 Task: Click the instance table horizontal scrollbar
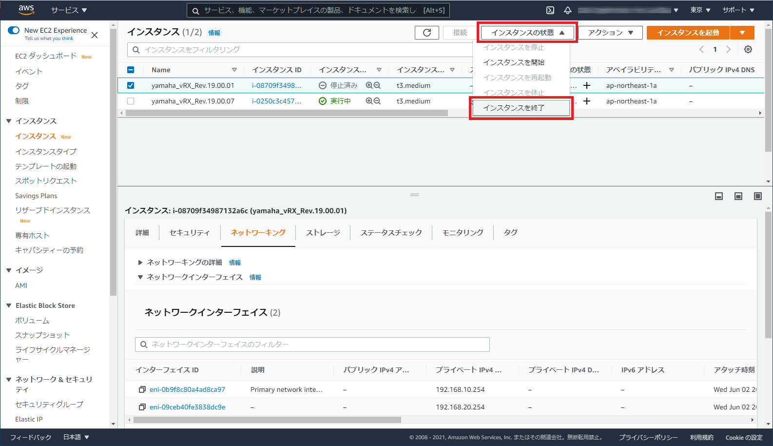(x=287, y=113)
